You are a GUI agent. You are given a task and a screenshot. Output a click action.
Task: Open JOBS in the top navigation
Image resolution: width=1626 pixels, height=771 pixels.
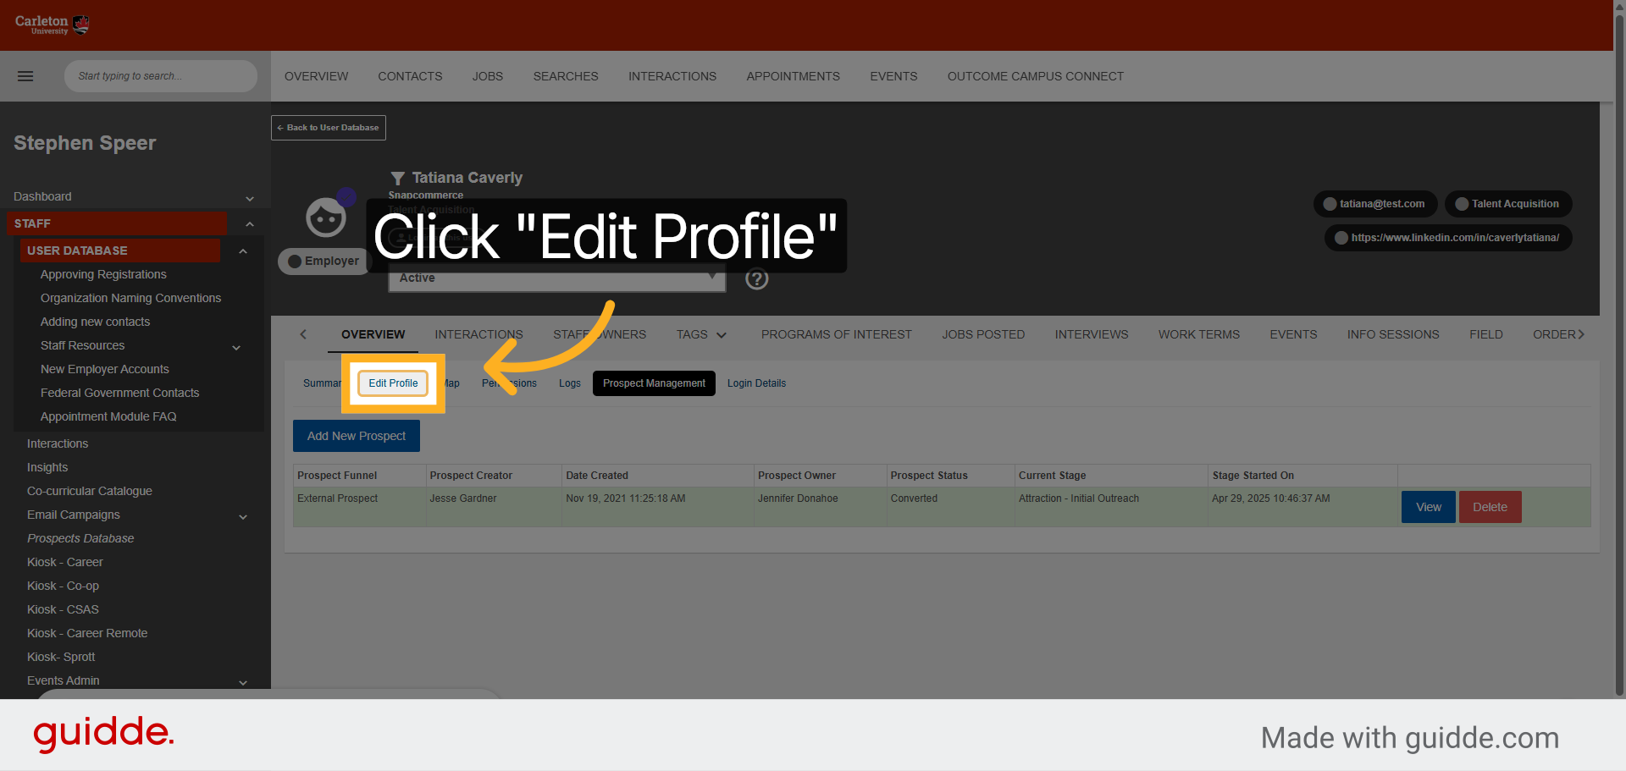click(487, 76)
